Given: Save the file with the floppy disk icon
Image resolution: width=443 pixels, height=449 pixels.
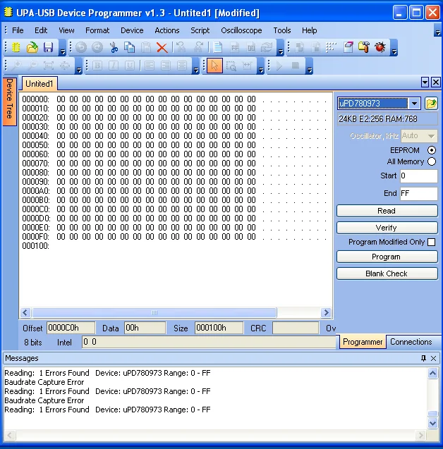Looking at the screenshot, I should click(x=49, y=47).
